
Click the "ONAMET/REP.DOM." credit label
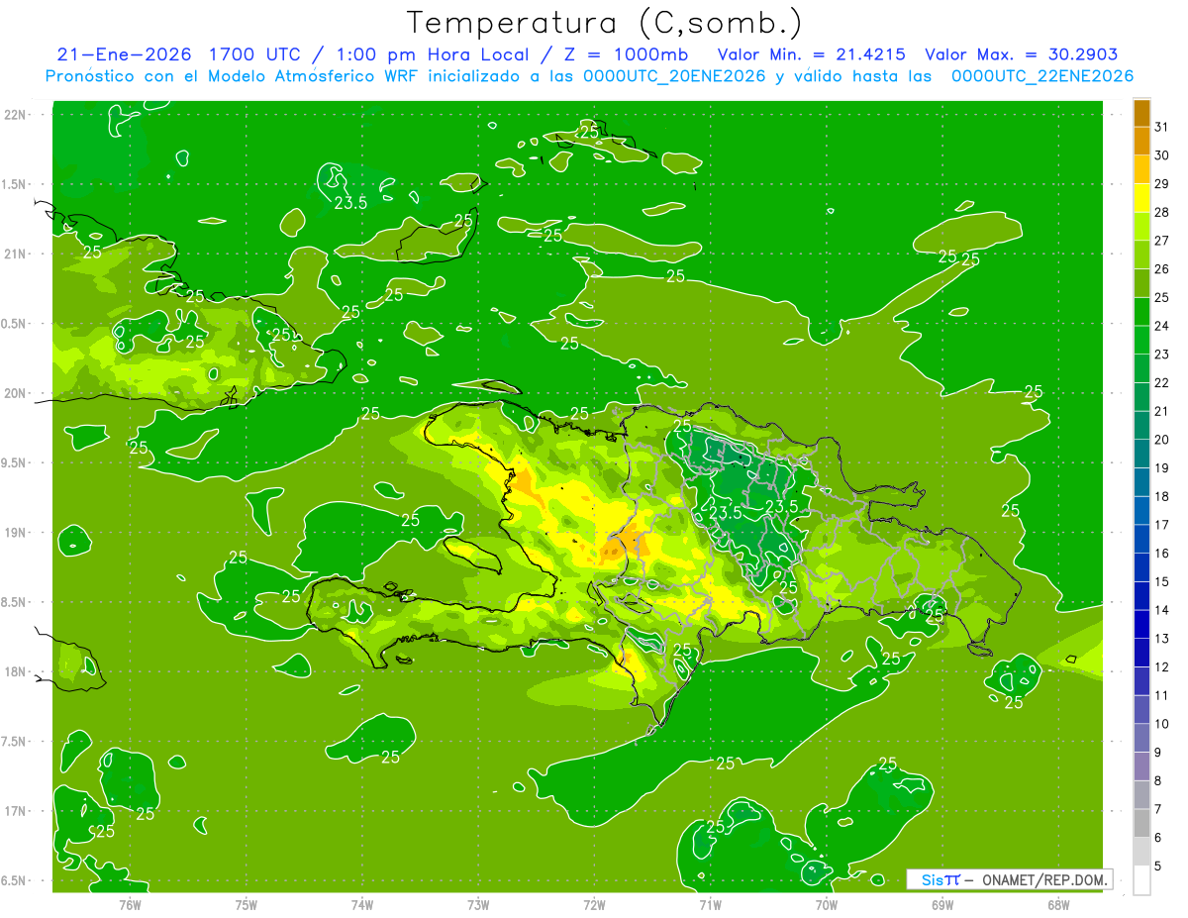pos(1045,879)
